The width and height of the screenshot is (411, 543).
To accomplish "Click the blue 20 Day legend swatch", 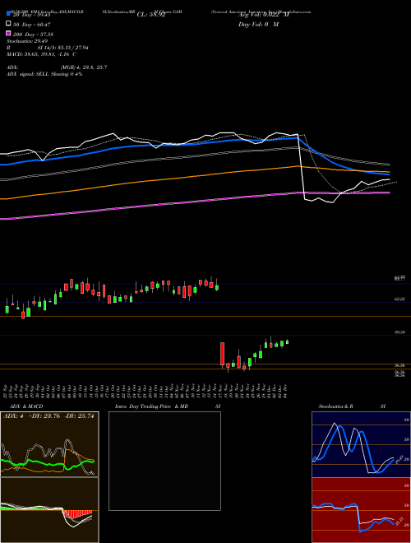I will click(x=9, y=14).
